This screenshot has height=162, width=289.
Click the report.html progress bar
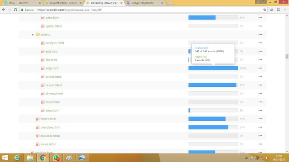[x=213, y=85]
